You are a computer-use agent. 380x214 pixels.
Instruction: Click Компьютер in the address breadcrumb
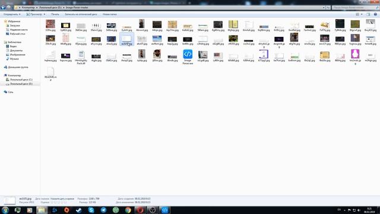28,8
